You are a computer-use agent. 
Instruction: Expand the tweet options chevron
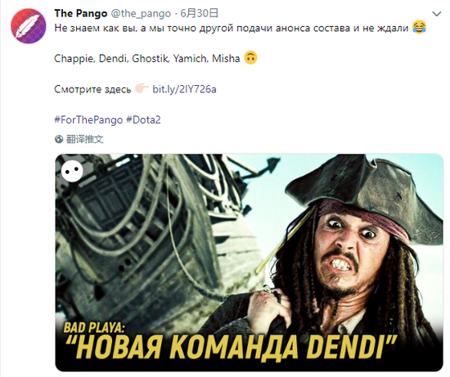[x=437, y=13]
